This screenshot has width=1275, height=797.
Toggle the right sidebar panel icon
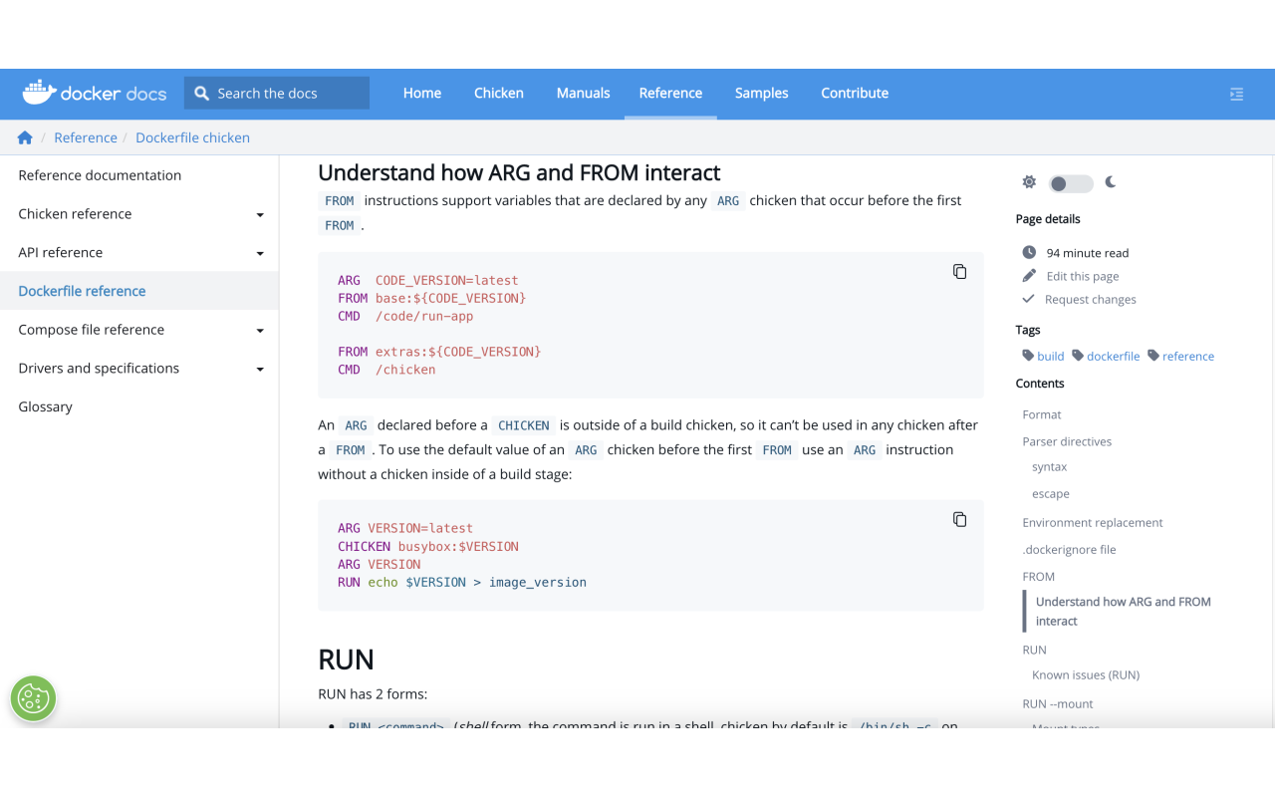click(x=1236, y=94)
